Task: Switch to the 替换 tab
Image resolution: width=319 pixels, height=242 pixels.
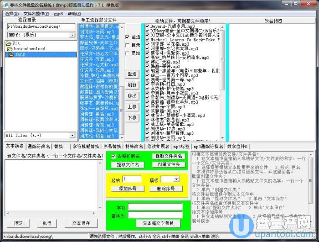Action: coord(59,147)
